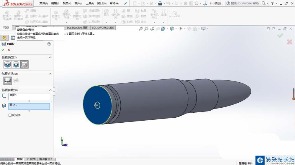Open the 窗口 Window menu
Viewport: 295px width, 165px height.
(101, 3)
